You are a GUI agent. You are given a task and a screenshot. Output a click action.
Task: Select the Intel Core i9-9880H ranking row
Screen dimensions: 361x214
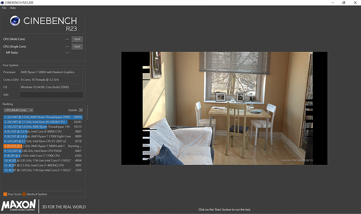coord(43,132)
